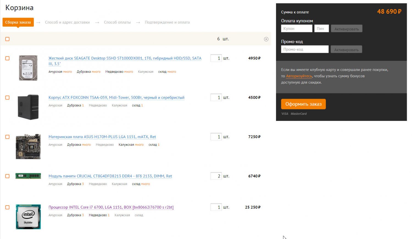The image size is (412, 239).
Task: Open the Способ оплаты step
Action: pos(117,22)
